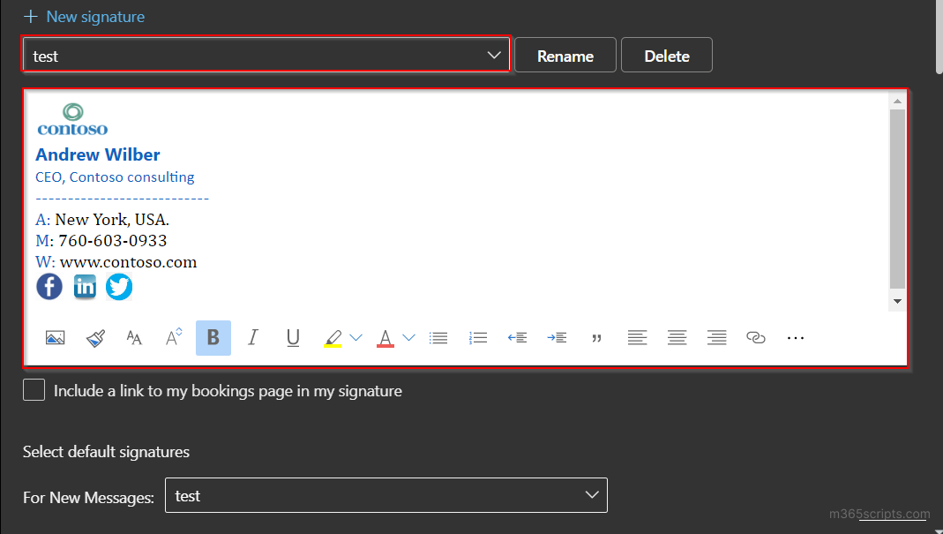Toggle underline formatting
Image resolution: width=943 pixels, height=534 pixels.
pyautogui.click(x=293, y=337)
